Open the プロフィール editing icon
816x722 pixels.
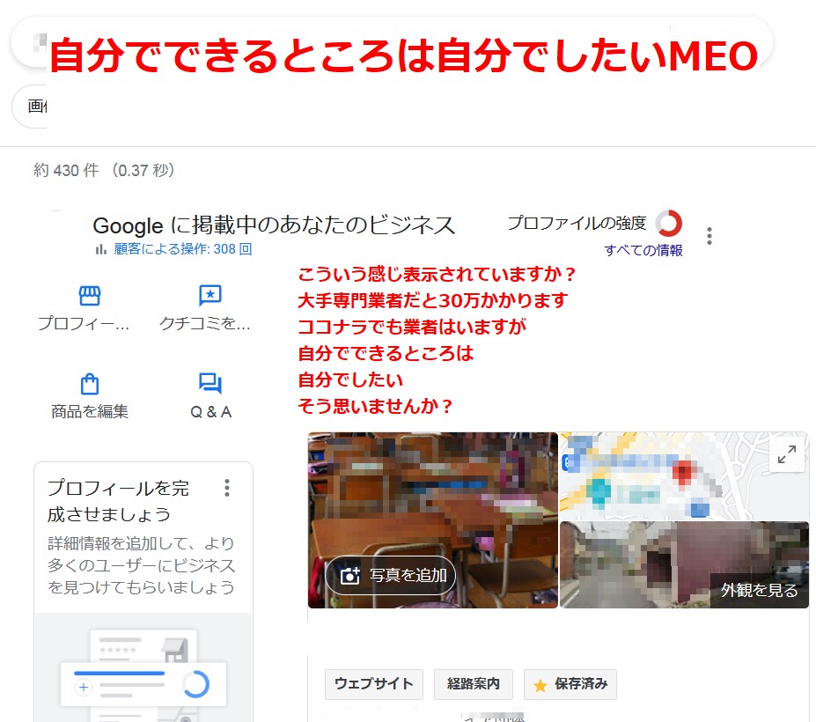coord(88,296)
